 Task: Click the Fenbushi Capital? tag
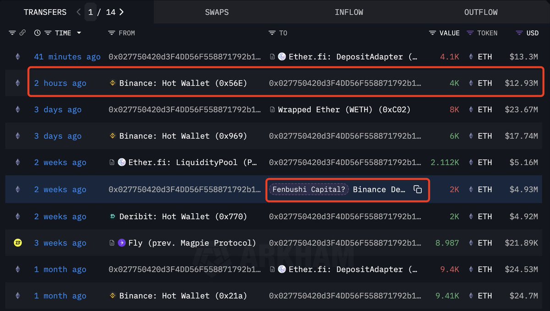pyautogui.click(x=309, y=189)
